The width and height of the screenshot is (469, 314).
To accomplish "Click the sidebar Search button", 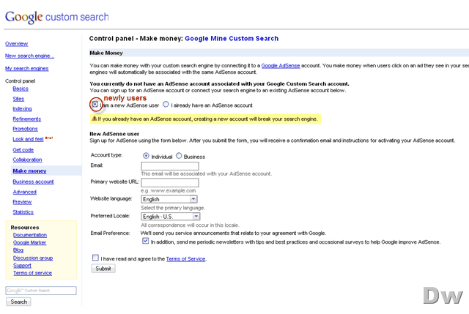I will click(x=18, y=302).
